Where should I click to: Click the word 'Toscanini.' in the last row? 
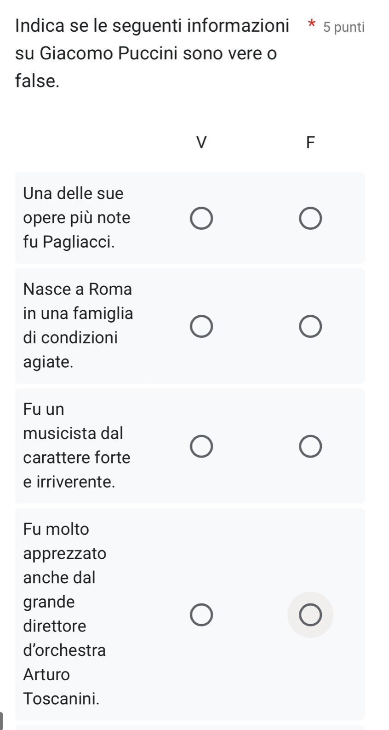[61, 698]
